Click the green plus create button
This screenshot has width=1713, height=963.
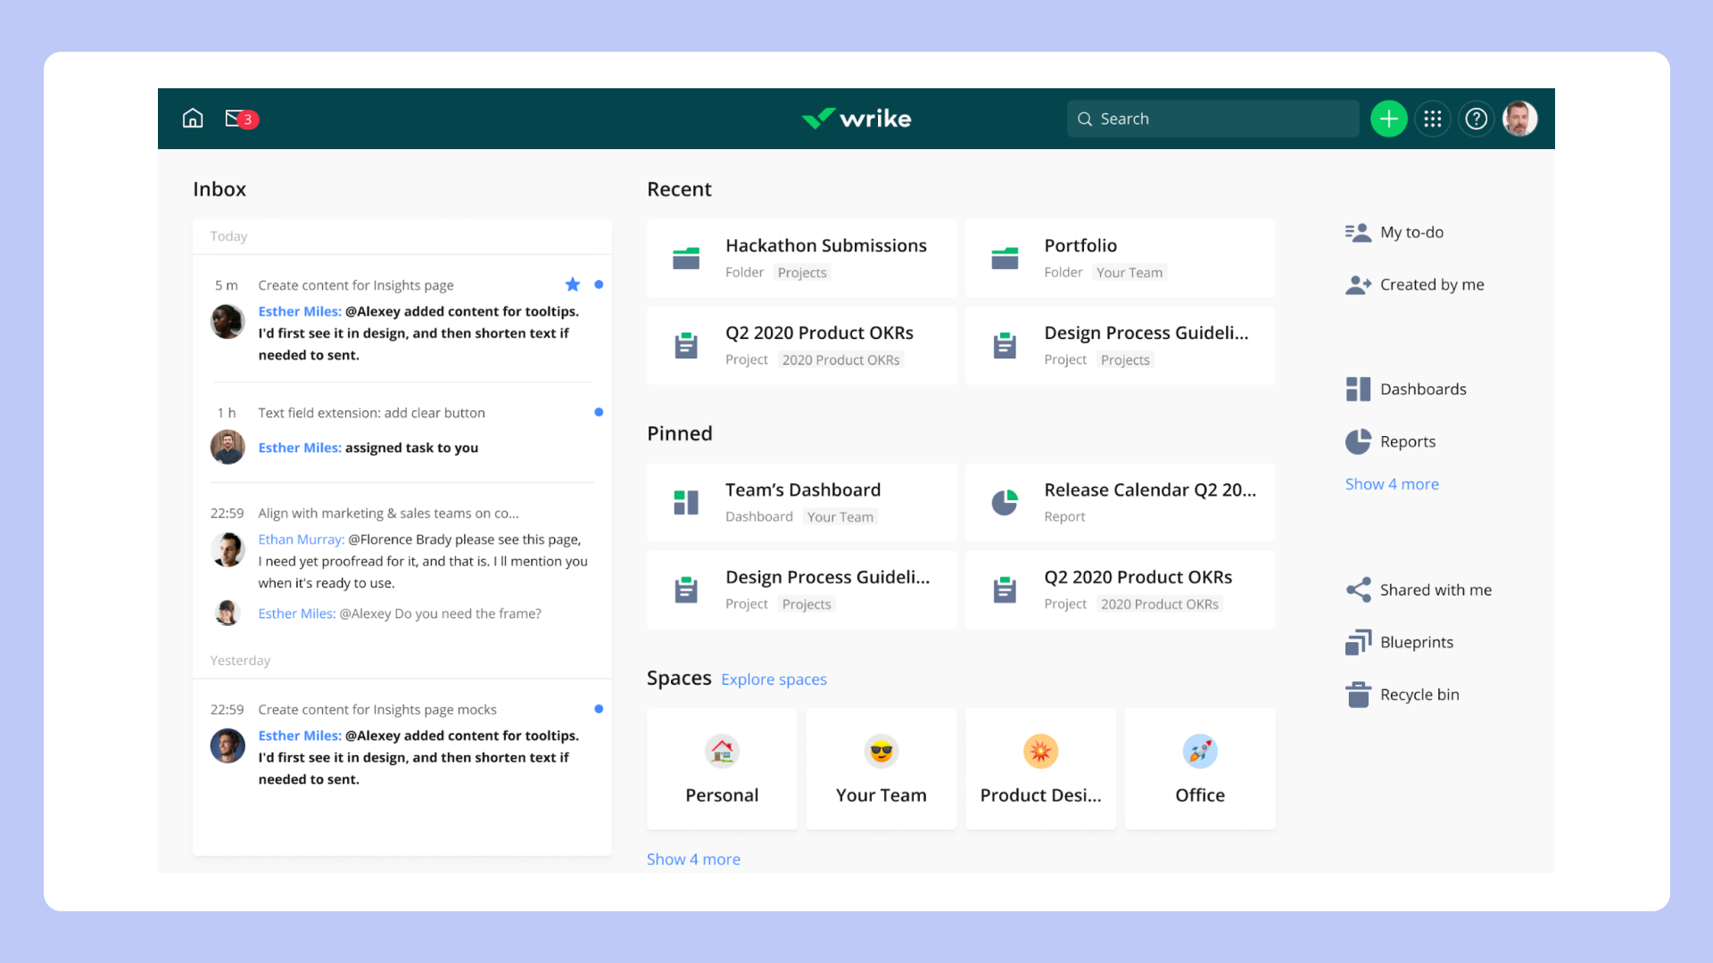(1388, 119)
